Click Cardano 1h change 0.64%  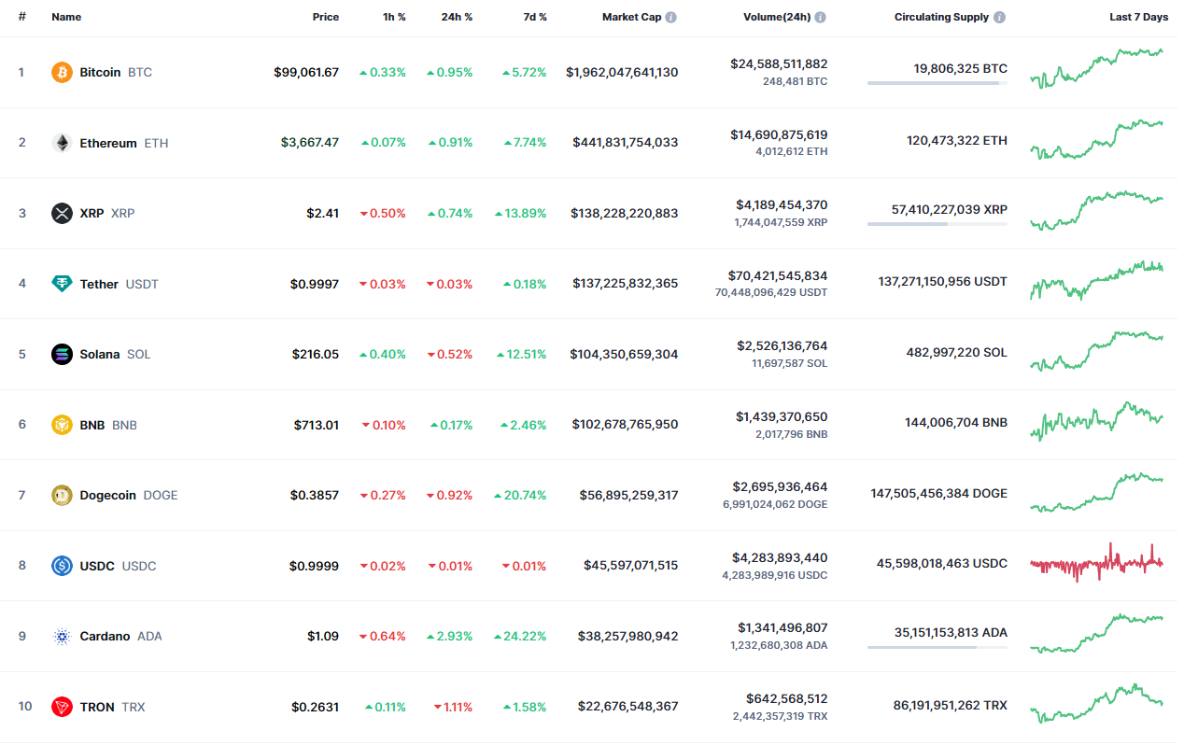tap(383, 636)
